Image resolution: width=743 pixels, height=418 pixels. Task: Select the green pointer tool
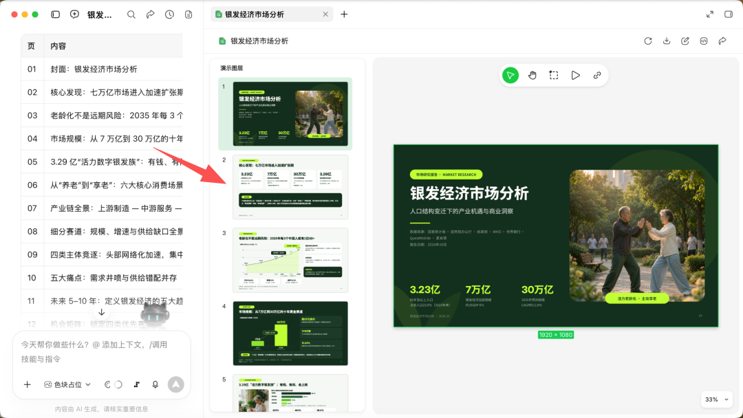pos(510,75)
